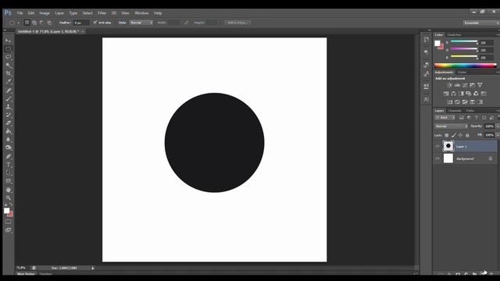Screen dimensions: 500x281
Task: Pick a color from the spectrum ramp
Action: (466, 66)
